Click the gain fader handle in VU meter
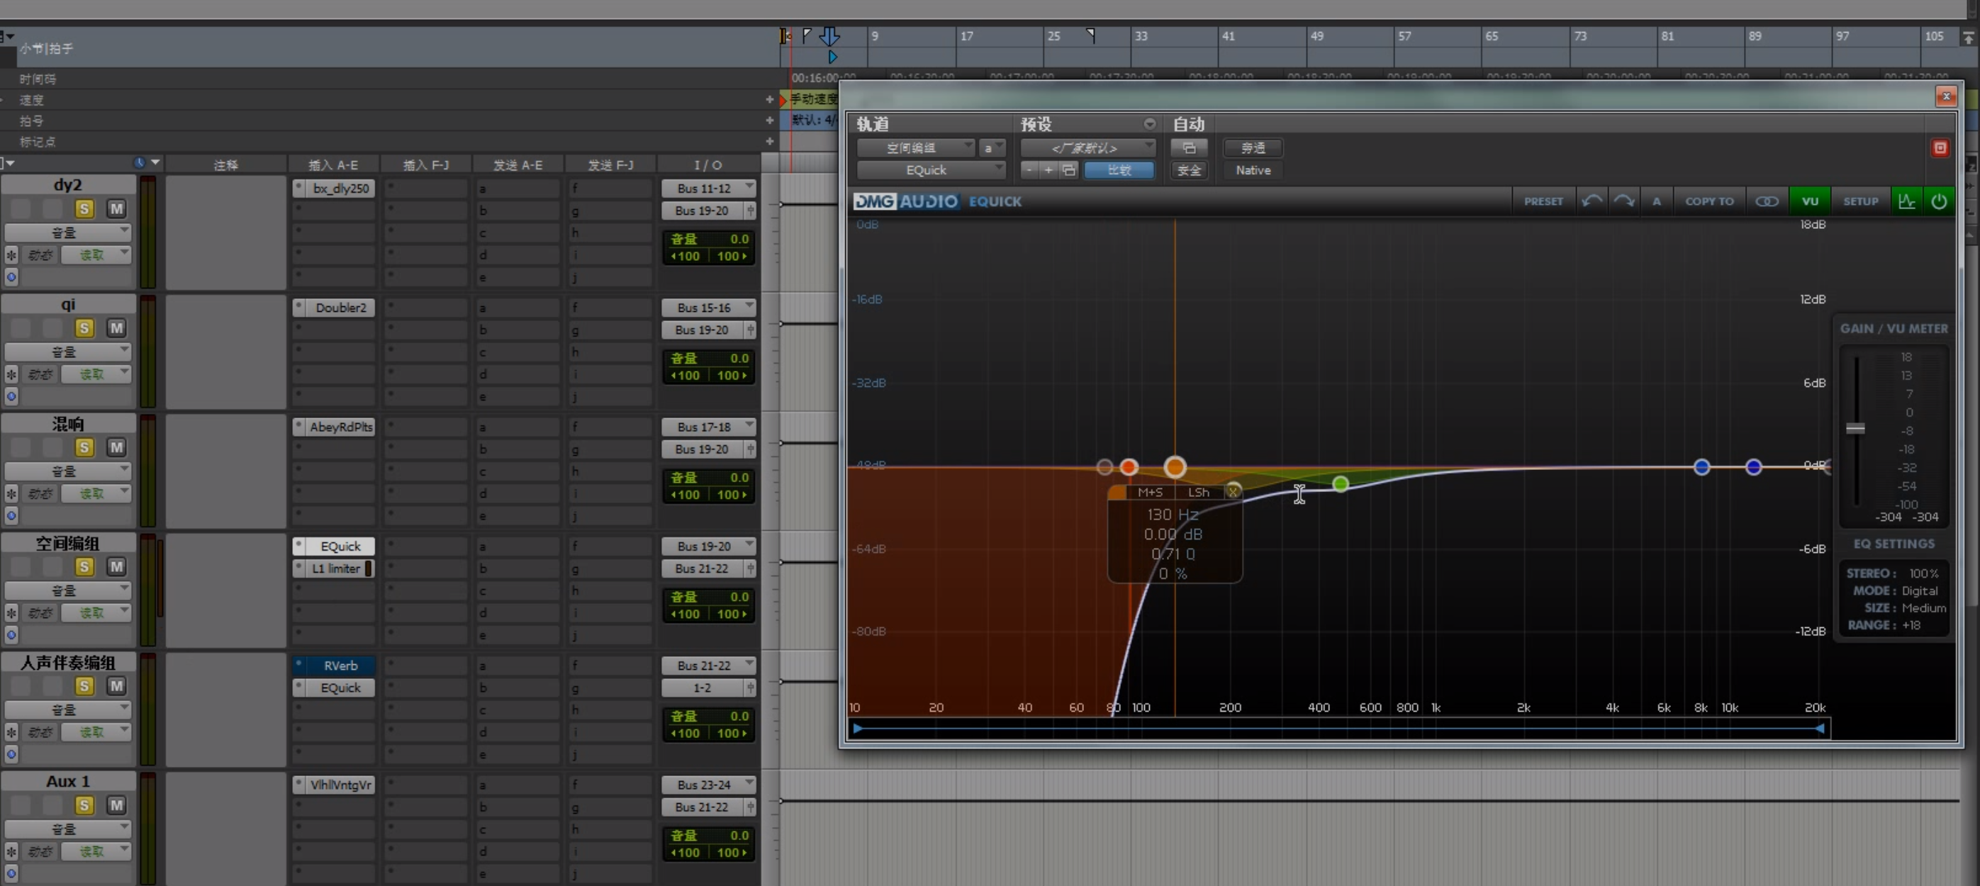Image resolution: width=1980 pixels, height=886 pixels. click(x=1855, y=429)
